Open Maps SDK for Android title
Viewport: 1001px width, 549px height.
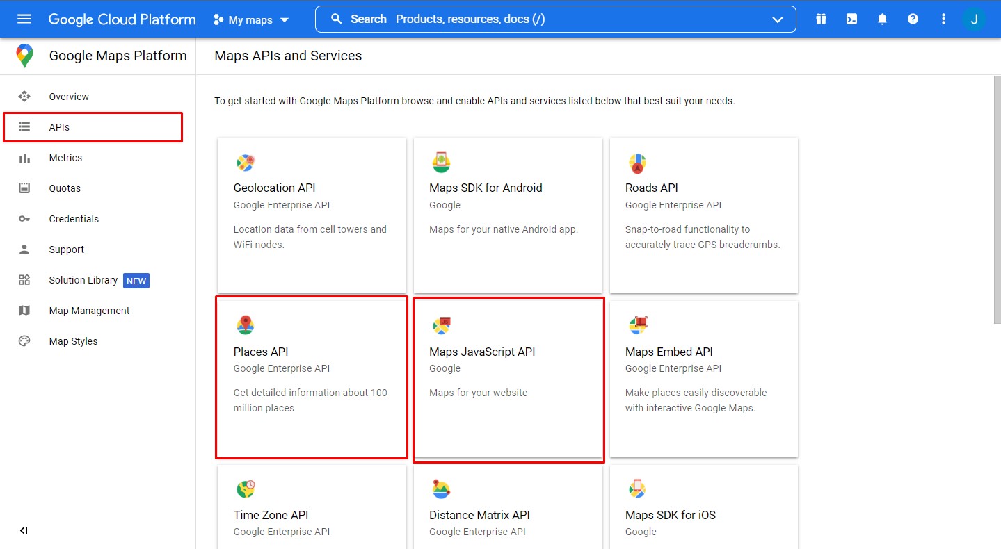(486, 188)
